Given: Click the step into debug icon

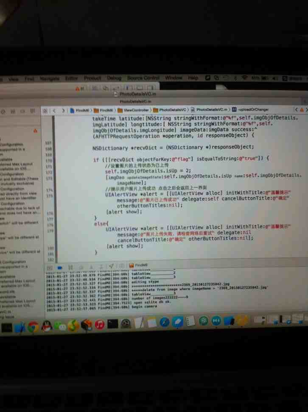Looking at the screenshot, I should (91, 267).
